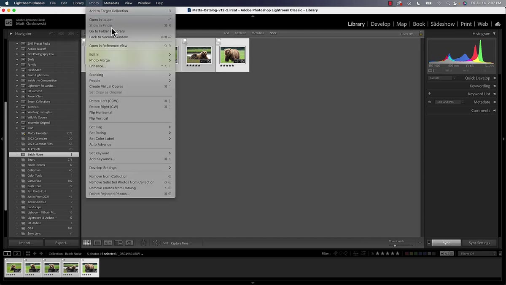Expand the Comments panel

tap(494, 110)
